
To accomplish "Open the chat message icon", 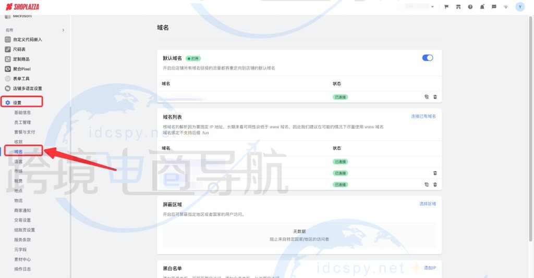I will pyautogui.click(x=494, y=7).
